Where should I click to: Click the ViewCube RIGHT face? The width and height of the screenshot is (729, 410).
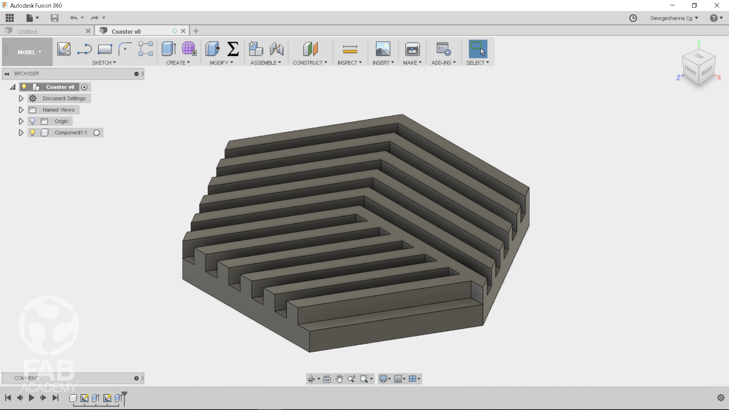pyautogui.click(x=707, y=71)
